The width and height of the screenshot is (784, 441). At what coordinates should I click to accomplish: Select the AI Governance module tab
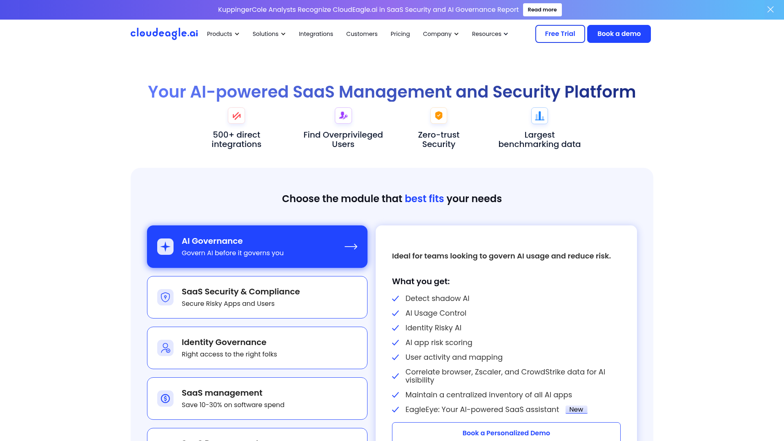pyautogui.click(x=257, y=247)
